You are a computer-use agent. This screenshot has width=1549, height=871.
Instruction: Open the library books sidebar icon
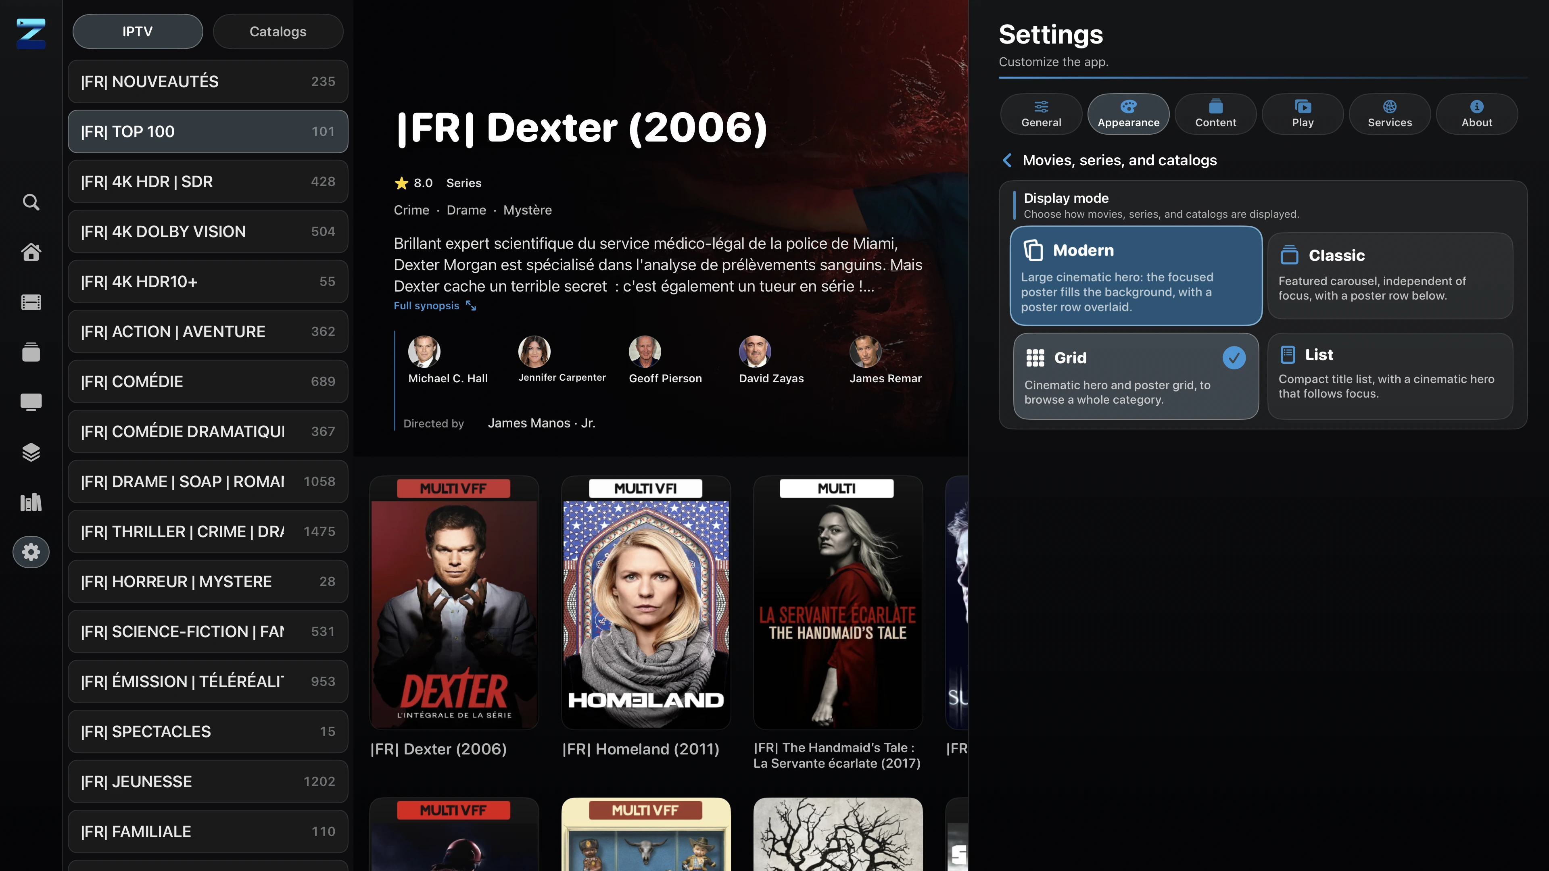(x=31, y=502)
